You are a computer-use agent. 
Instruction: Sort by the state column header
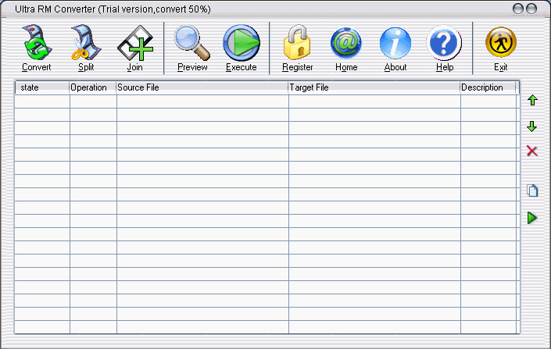click(42, 87)
